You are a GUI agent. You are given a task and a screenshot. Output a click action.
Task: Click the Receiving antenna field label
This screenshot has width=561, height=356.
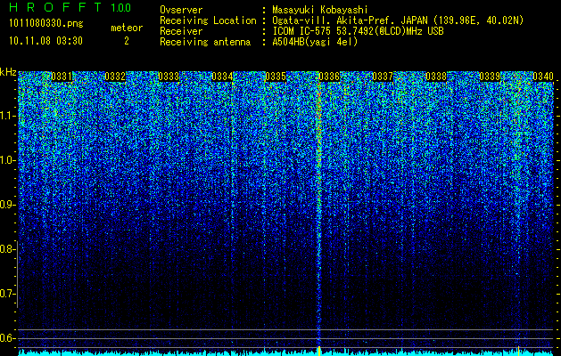coord(205,42)
